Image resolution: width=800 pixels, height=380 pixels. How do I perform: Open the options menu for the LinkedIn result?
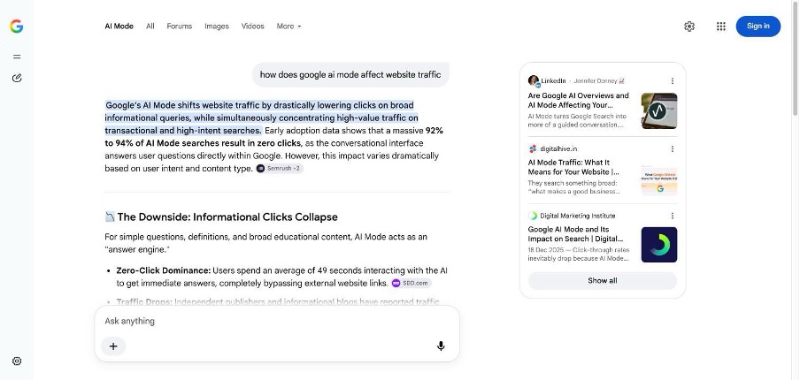[x=673, y=81]
